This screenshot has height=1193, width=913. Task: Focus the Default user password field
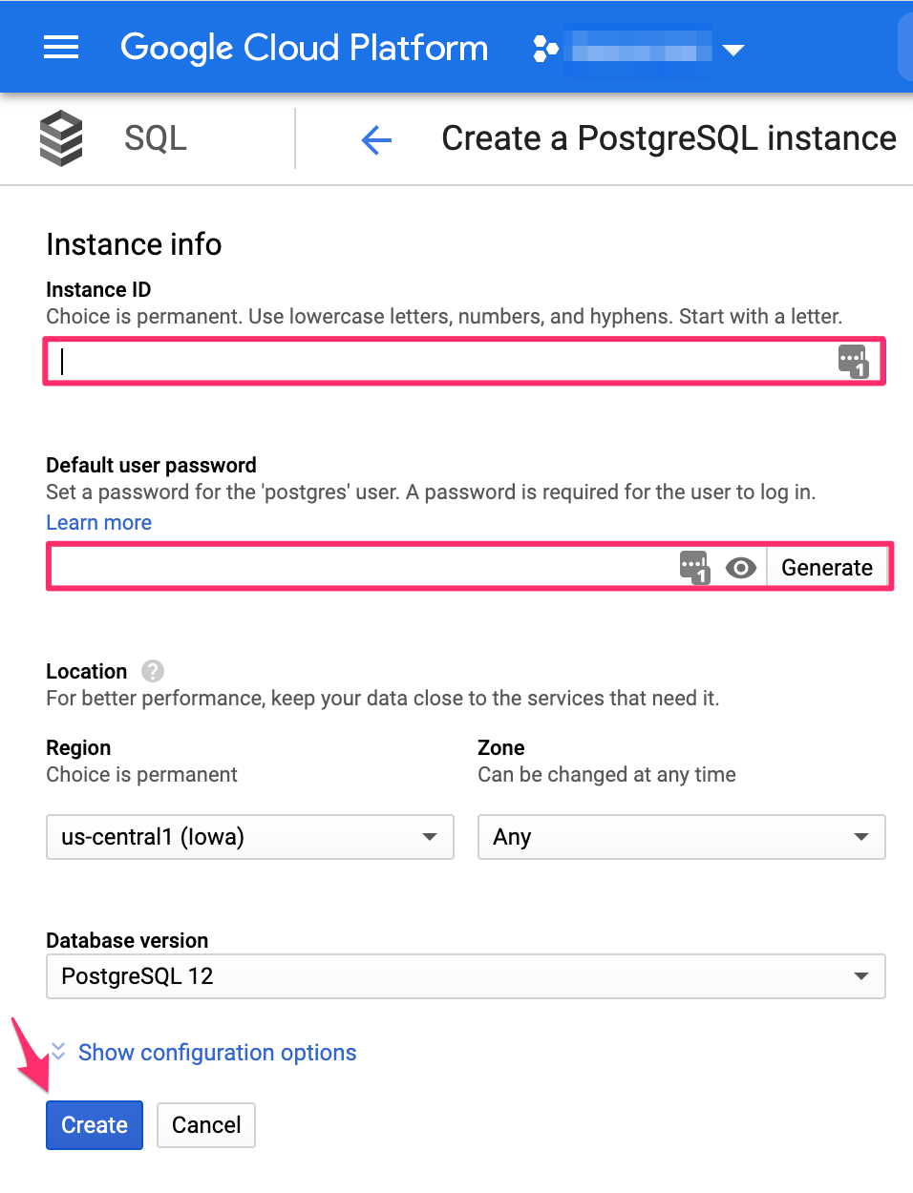[x=363, y=568]
